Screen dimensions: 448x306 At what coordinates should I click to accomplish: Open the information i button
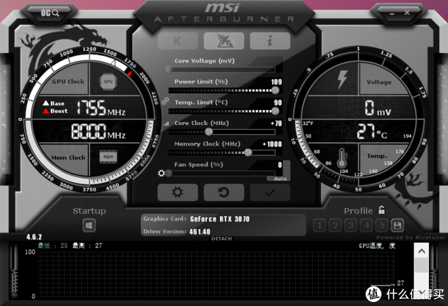270,41
